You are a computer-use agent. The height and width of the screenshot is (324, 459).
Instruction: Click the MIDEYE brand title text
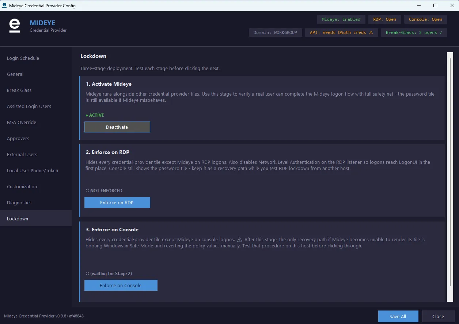tap(42, 23)
